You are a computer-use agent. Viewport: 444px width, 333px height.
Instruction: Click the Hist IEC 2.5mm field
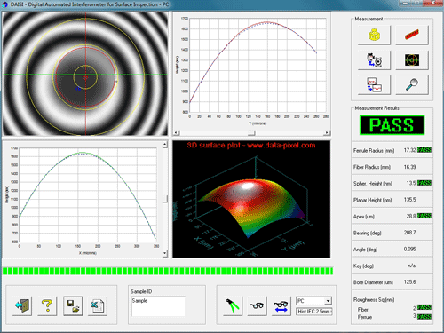click(314, 312)
